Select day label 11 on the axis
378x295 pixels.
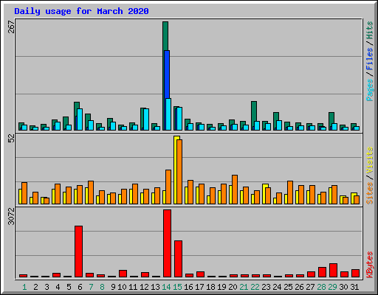[133, 287]
